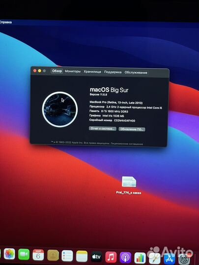Viewport: 199px width, 265px height.
Task: Open the Хранилище tab
Action: 92,72
